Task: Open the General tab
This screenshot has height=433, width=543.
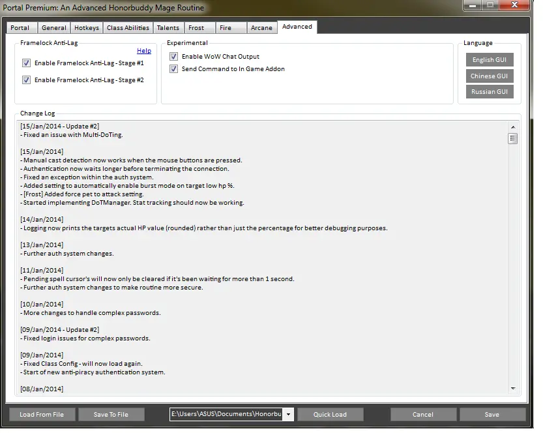Action: pos(53,27)
